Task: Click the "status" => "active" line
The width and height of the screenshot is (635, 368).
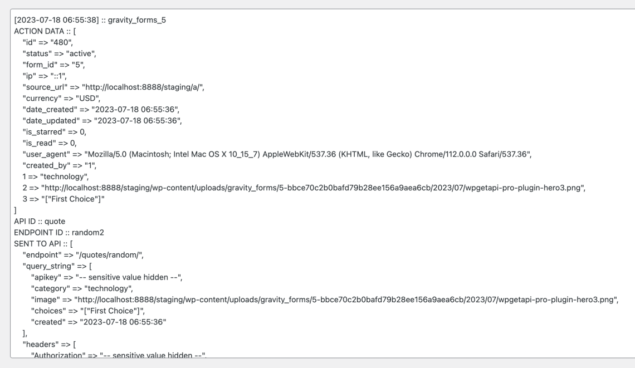Action: (x=60, y=53)
